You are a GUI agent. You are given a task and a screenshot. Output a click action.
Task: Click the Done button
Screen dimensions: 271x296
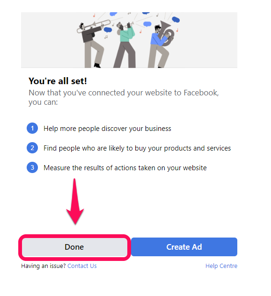74,247
